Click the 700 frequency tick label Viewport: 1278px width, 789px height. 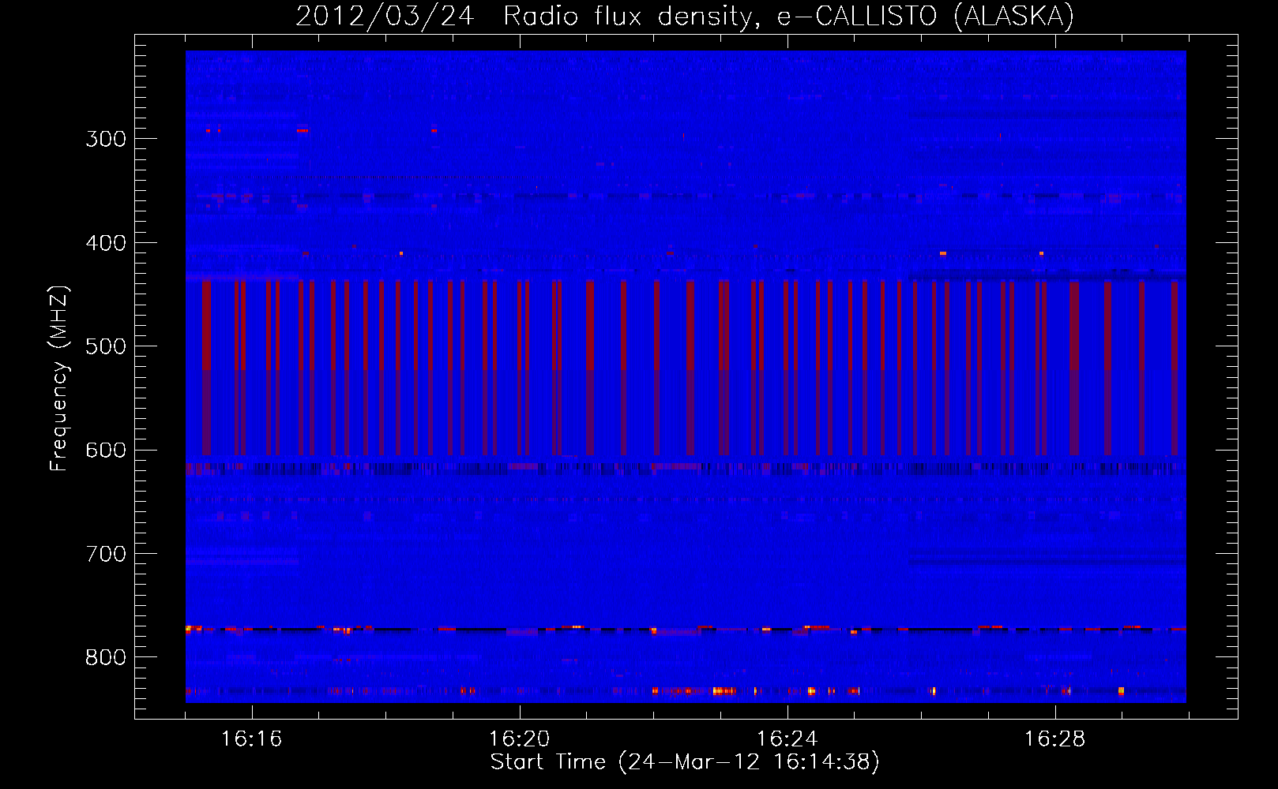pyautogui.click(x=106, y=554)
